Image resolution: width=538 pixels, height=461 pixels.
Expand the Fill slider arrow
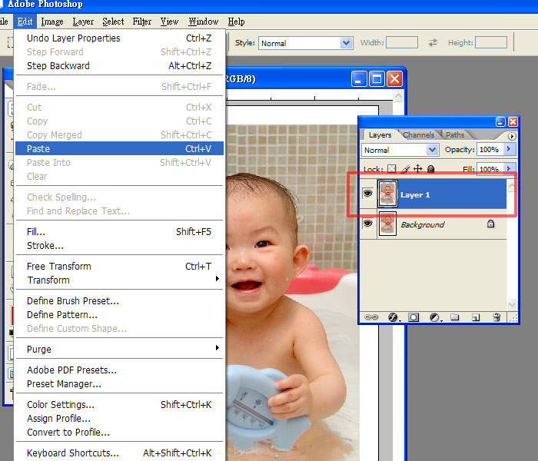point(509,169)
